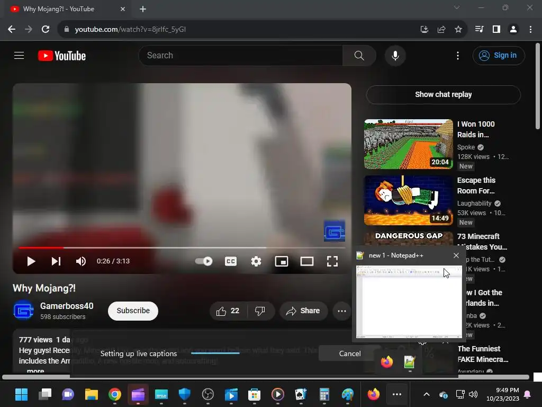Open the Notepad++ window preview

[409, 302]
